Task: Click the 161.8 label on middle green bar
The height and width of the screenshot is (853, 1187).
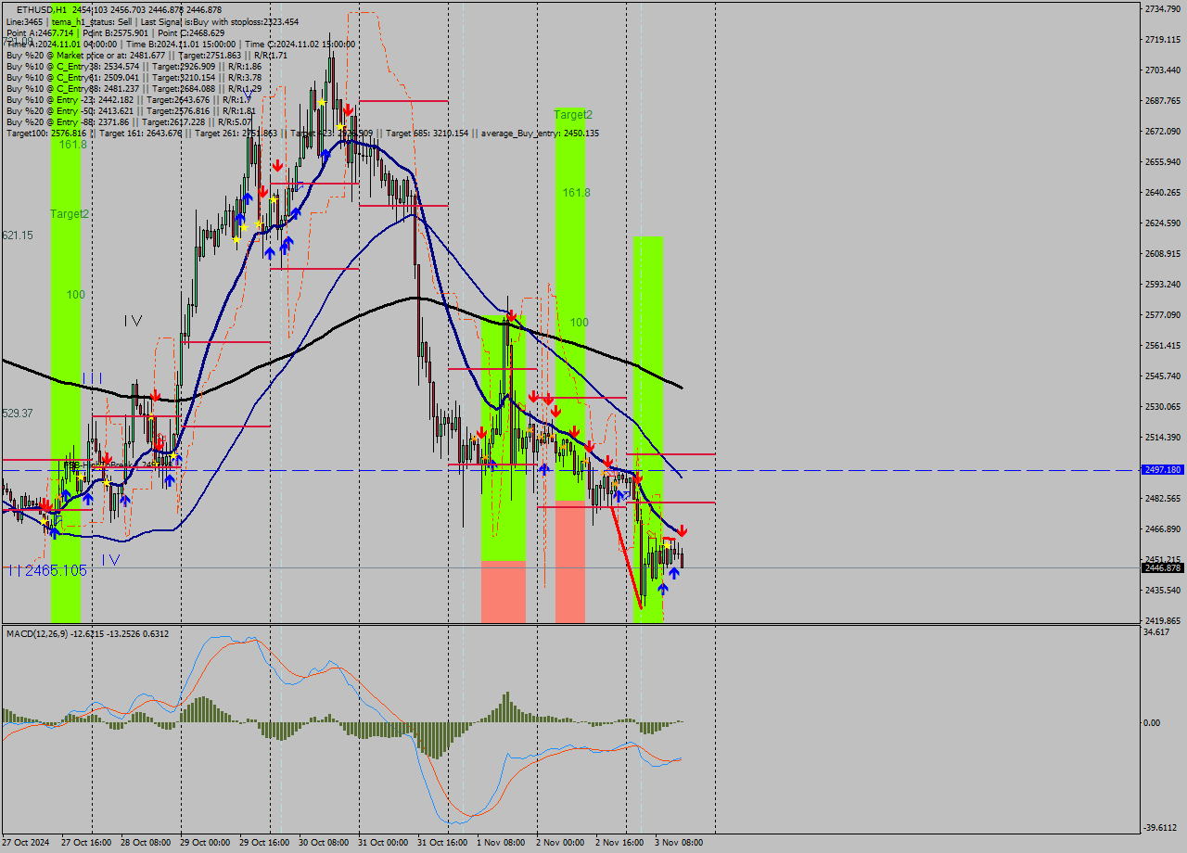Action: point(576,192)
